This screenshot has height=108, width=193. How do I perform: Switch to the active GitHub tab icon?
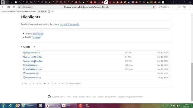tap(106, 2)
